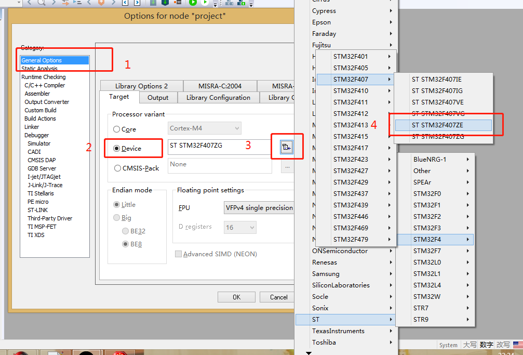The image size is (523, 355).
Task: Switch to the Library Configuration tab
Action: 218,97
